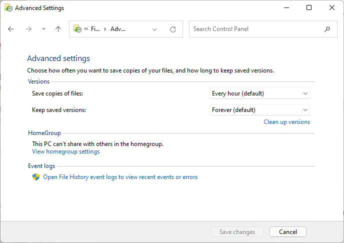Go up one level with Up arrow
This screenshot has width=344, height=243.
pos(58,29)
